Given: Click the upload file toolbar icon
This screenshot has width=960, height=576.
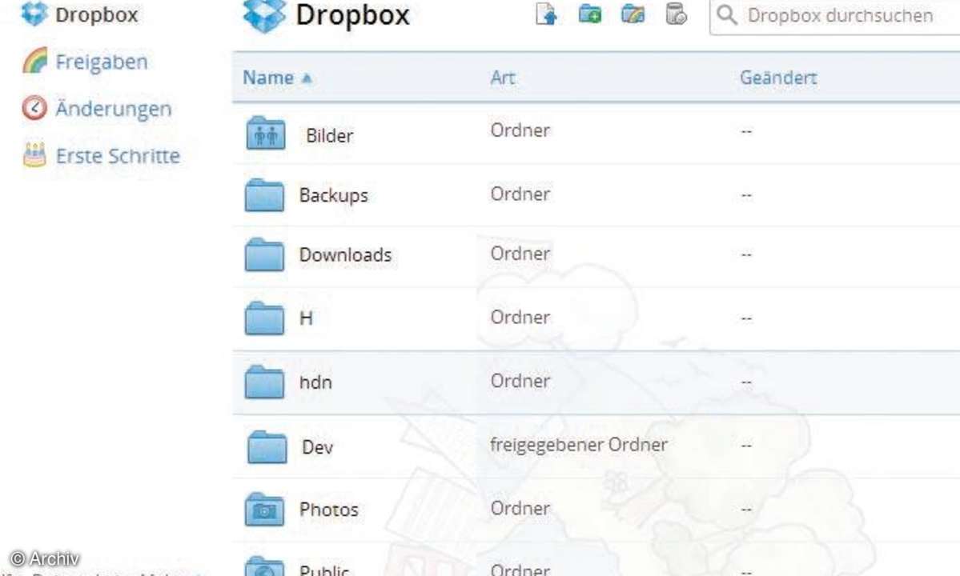Looking at the screenshot, I should pos(545,14).
